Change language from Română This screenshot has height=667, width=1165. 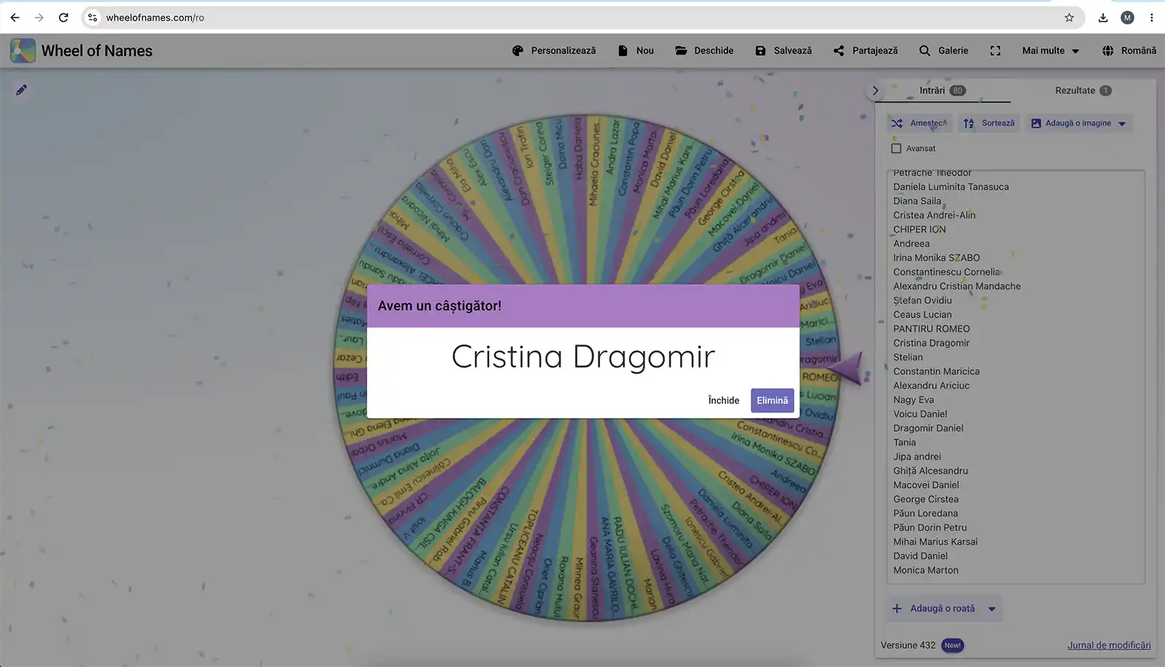[1129, 50]
